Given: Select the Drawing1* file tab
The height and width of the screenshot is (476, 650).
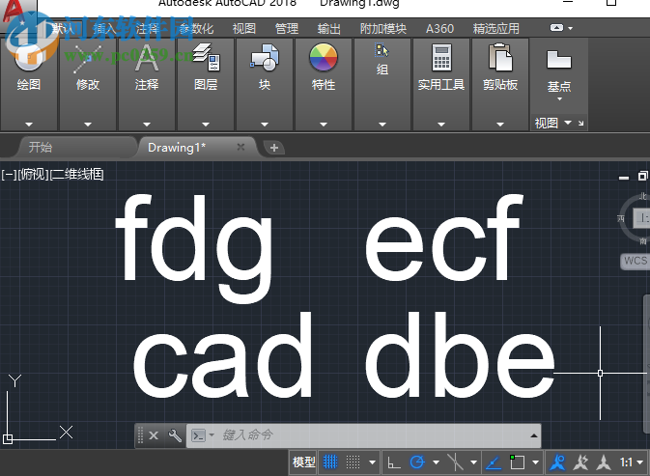Looking at the screenshot, I should 177,148.
